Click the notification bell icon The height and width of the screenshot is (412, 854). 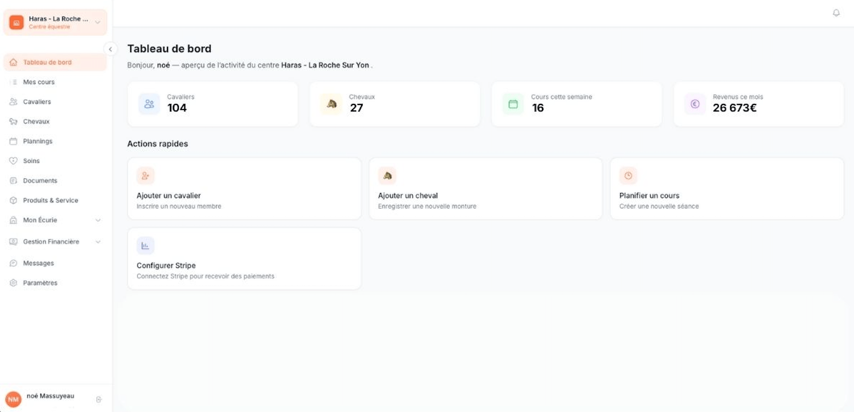coord(836,13)
